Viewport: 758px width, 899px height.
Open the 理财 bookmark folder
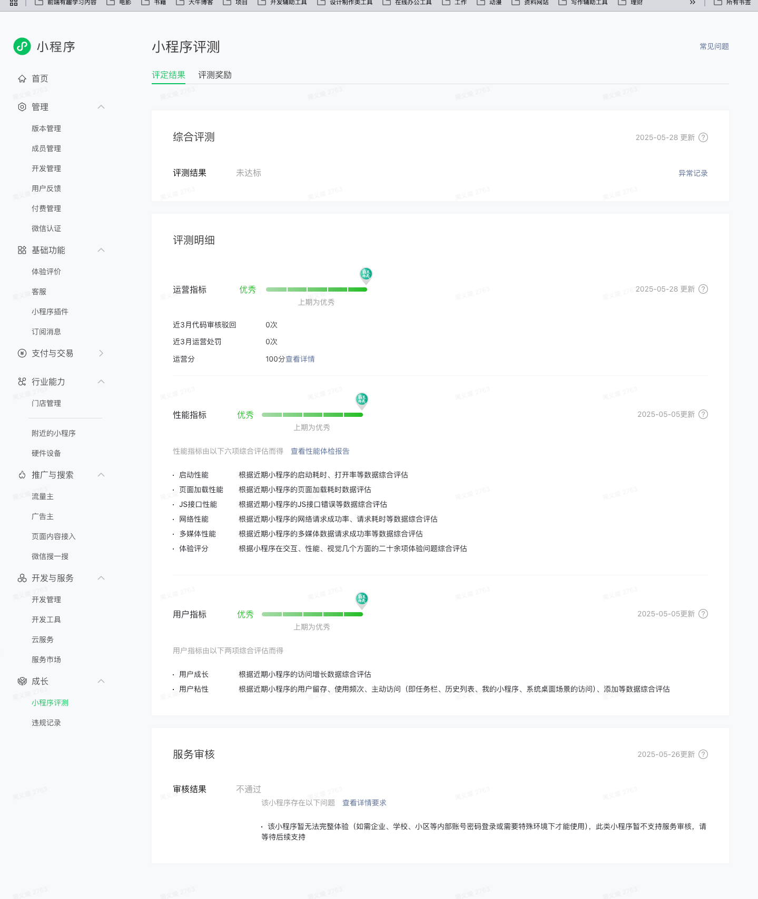tap(631, 3)
